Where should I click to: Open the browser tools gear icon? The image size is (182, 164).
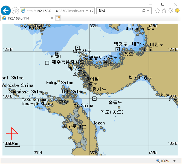(x=171, y=11)
